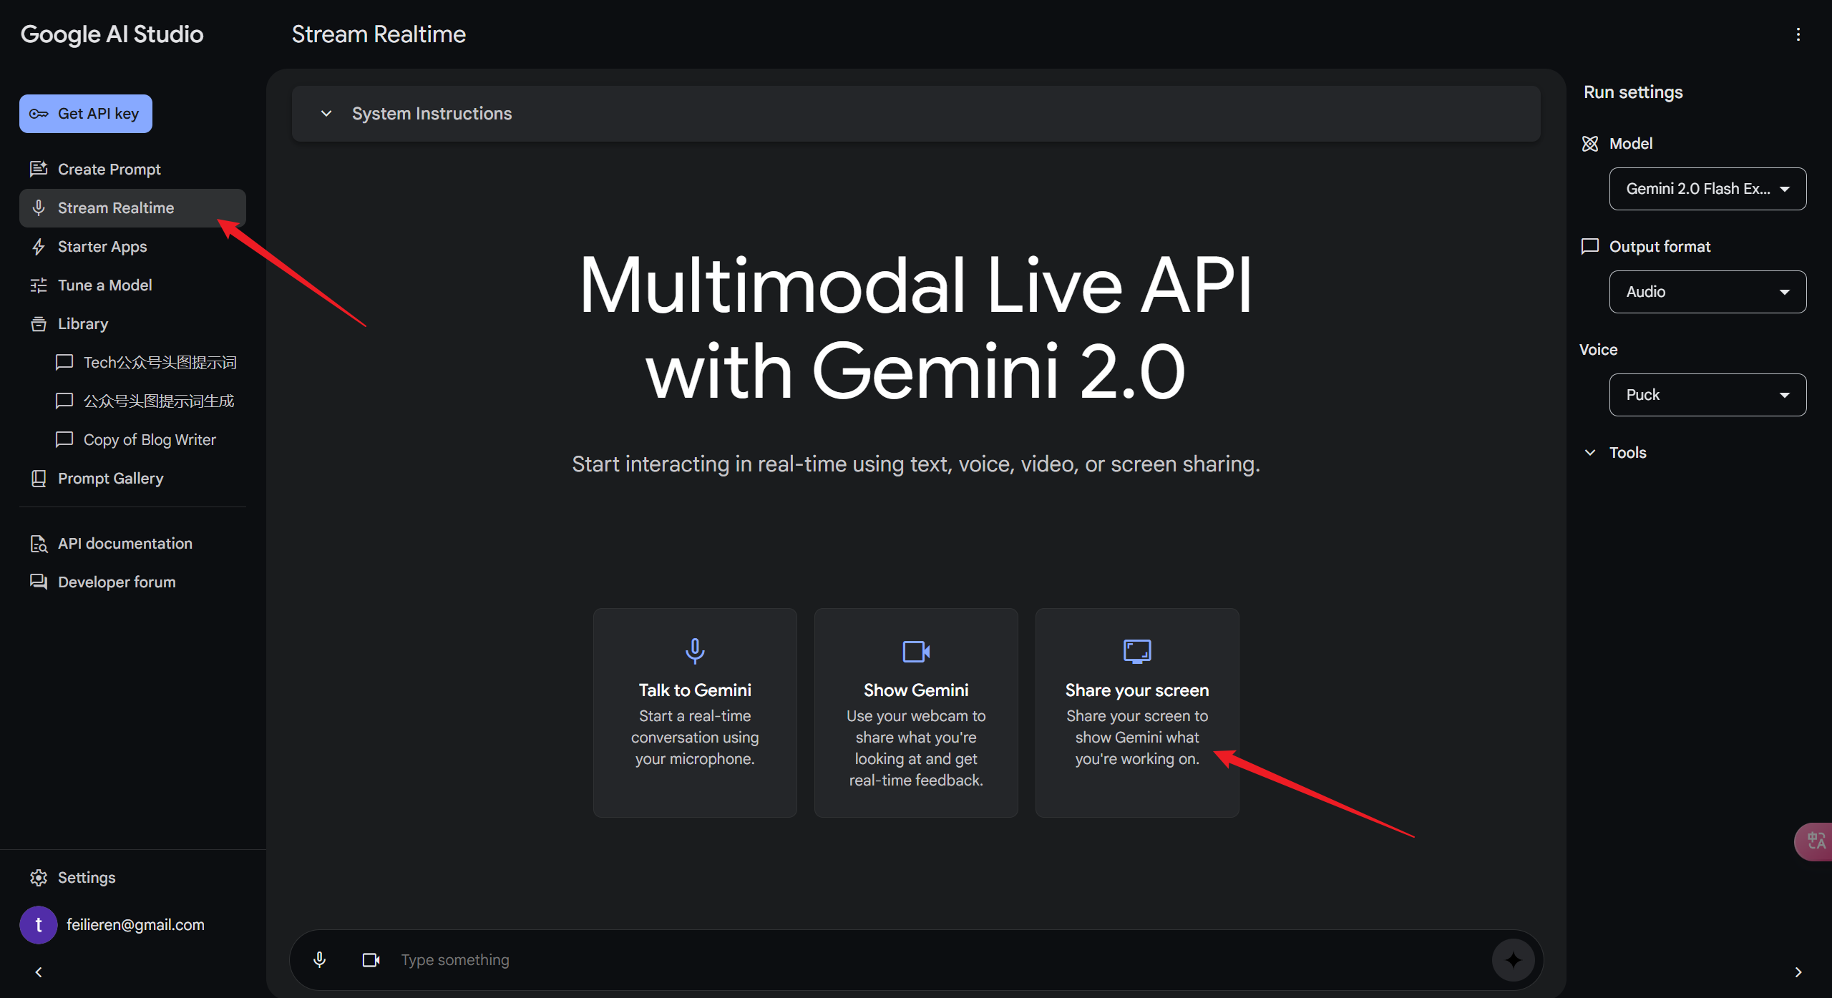Open the Output format Audio dropdown
The width and height of the screenshot is (1832, 998).
click(1707, 292)
